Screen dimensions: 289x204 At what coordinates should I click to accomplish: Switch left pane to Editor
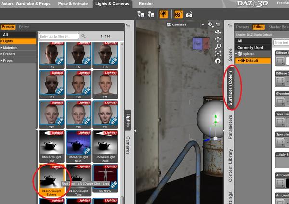click(24, 27)
